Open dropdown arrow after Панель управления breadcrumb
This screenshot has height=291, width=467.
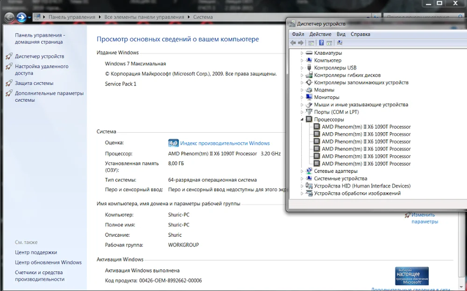coord(100,17)
